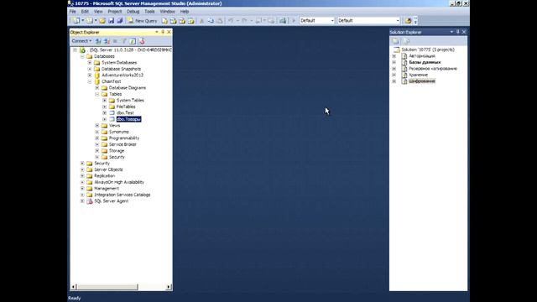Click the Redo arrow icon
The width and height of the screenshot is (537, 302).
click(x=244, y=21)
